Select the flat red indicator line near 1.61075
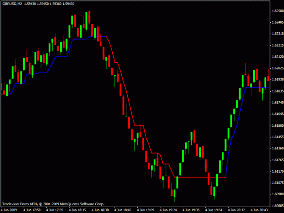Image resolution: width=284 pixels, height=213 pixels. 200,177
